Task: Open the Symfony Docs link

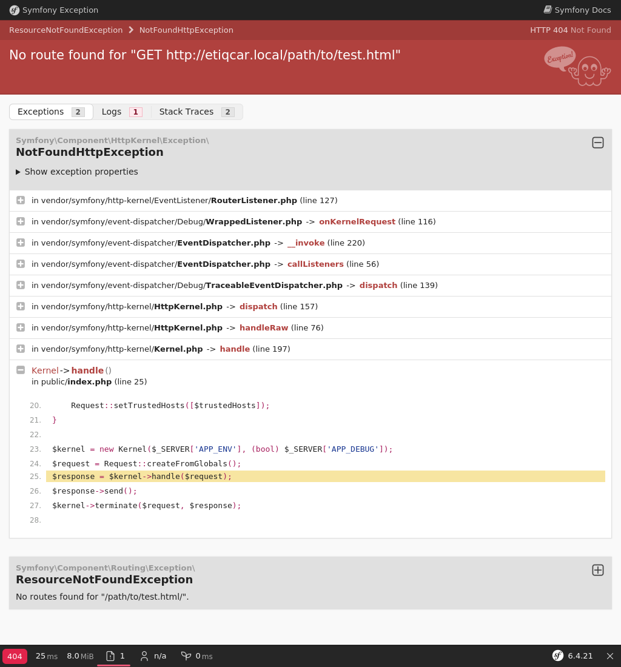Action: [x=577, y=10]
